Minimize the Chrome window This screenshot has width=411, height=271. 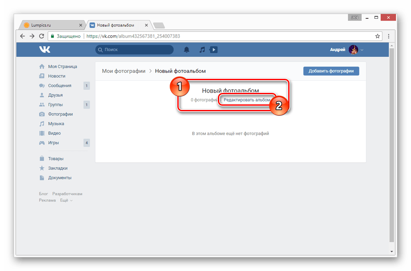click(x=367, y=17)
